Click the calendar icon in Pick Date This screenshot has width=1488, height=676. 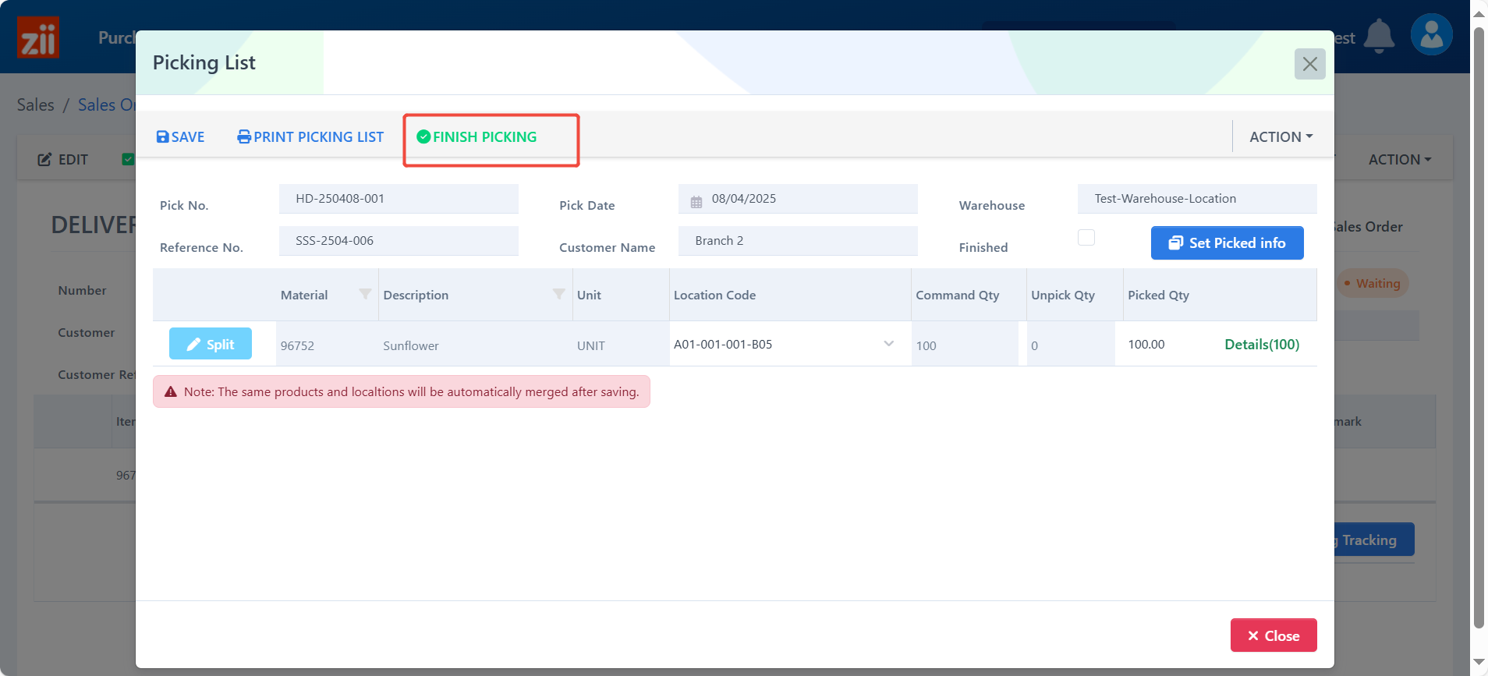coord(696,200)
